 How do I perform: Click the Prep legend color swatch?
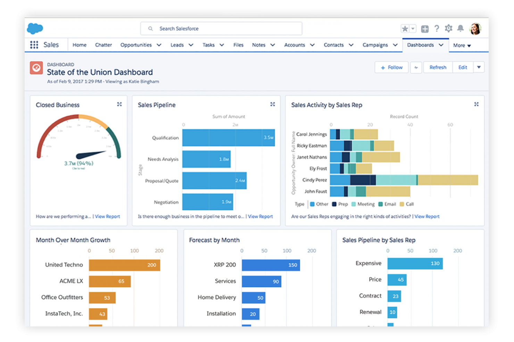(334, 204)
